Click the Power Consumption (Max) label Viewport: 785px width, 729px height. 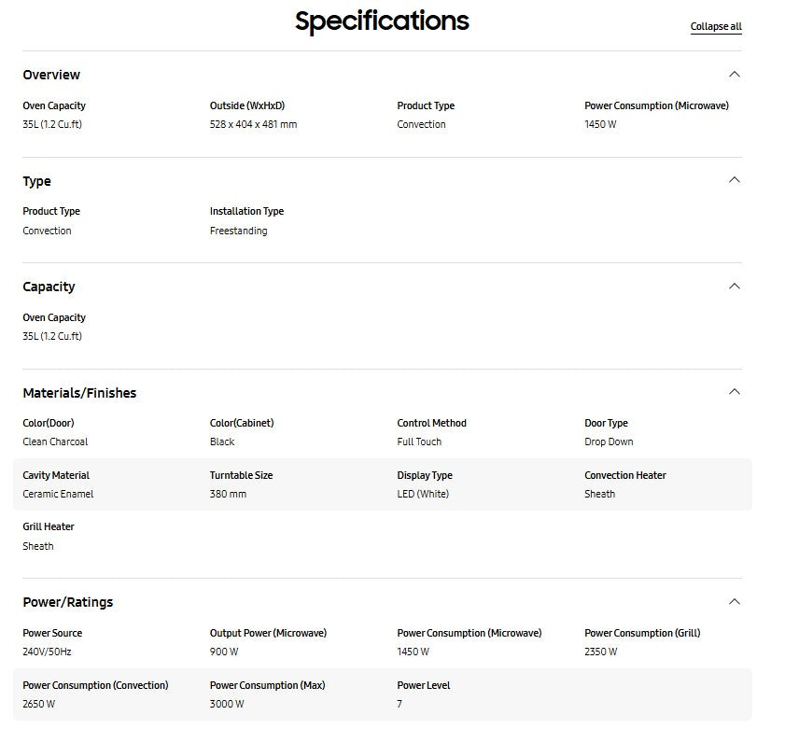[267, 685]
